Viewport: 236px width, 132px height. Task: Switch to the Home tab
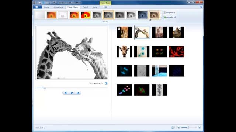[x=46, y=7]
